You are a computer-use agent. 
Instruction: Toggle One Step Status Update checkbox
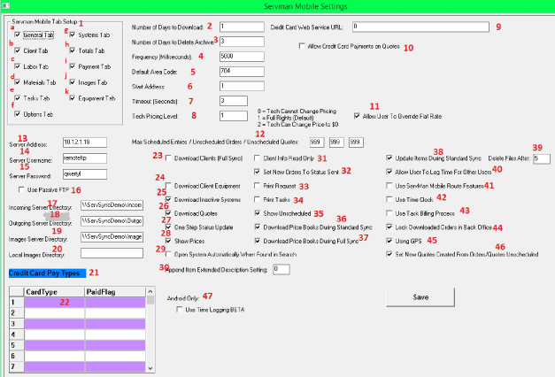(168, 227)
